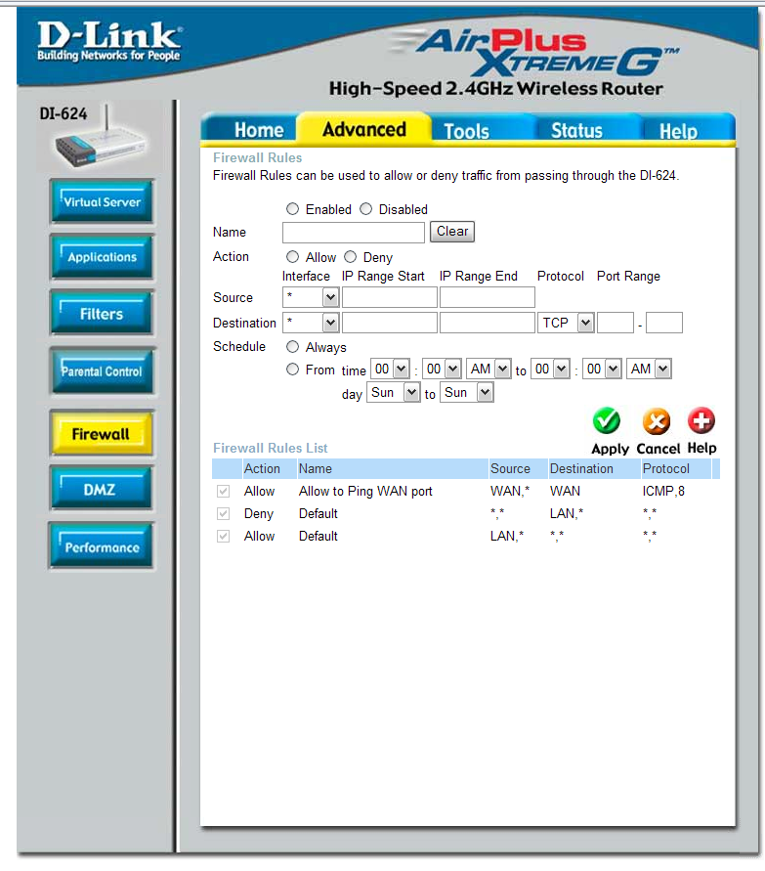Open the start minute dropdown
The image size is (765, 871).
442,369
